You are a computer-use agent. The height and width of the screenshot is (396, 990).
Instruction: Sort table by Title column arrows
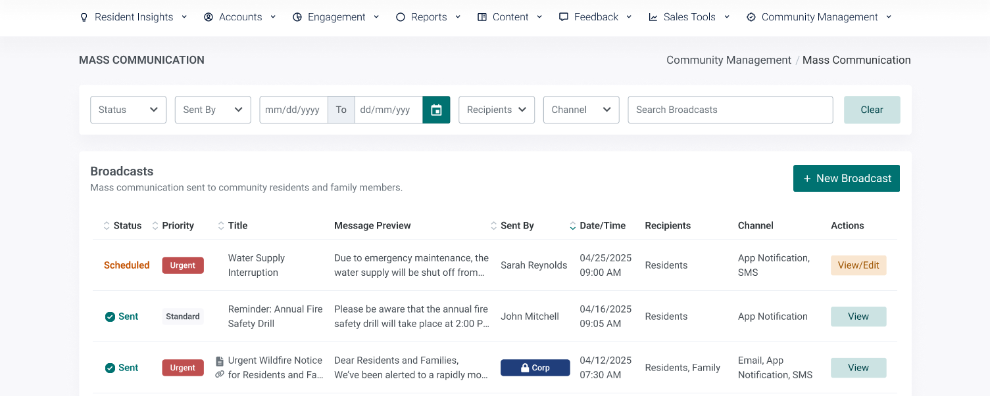pyautogui.click(x=221, y=225)
